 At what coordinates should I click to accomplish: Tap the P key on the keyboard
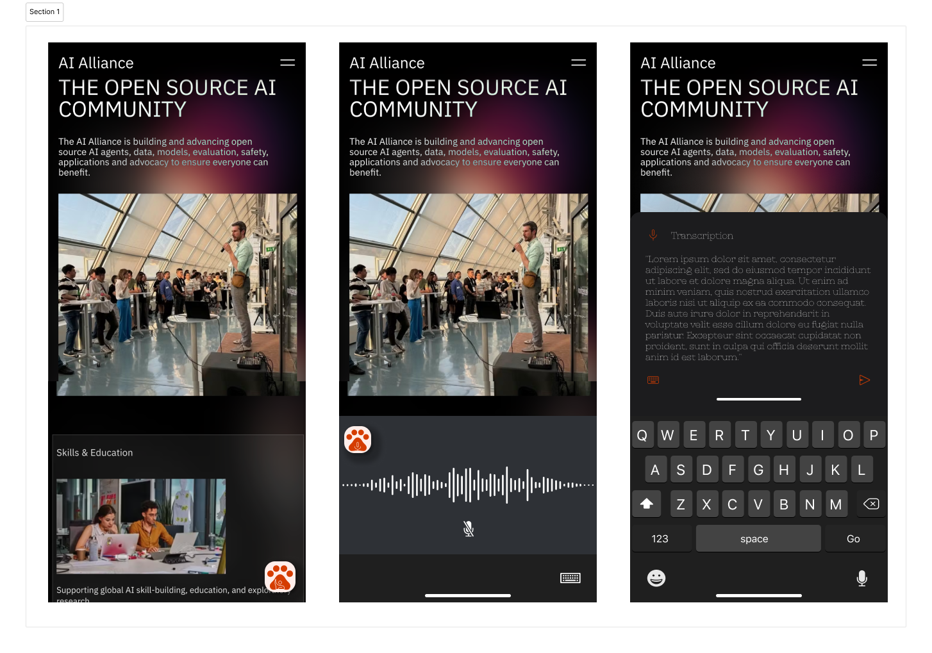click(874, 435)
